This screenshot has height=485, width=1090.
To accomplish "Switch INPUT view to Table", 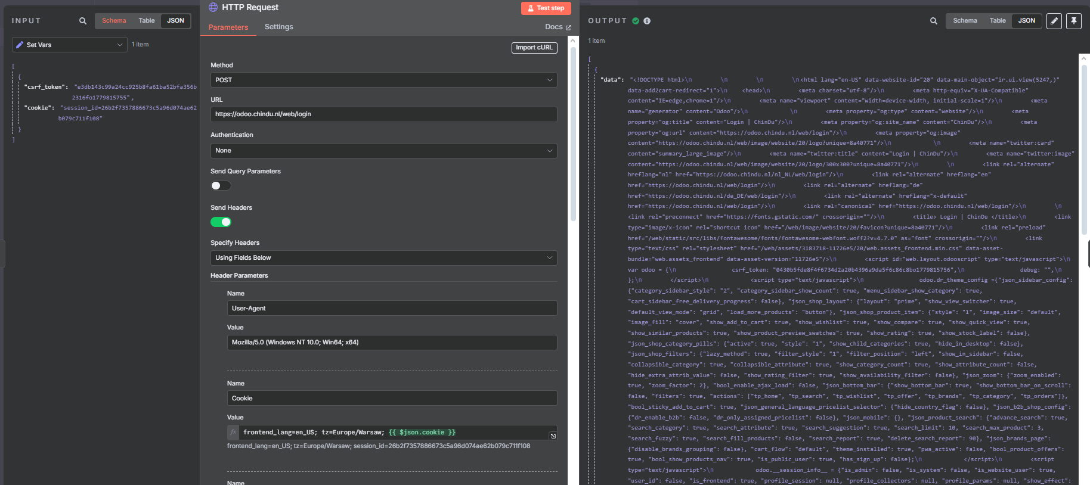I will (147, 21).
